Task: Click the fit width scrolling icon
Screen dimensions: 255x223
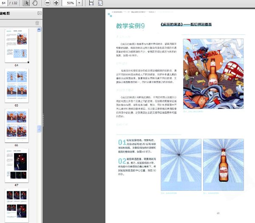Action: (x=91, y=3)
